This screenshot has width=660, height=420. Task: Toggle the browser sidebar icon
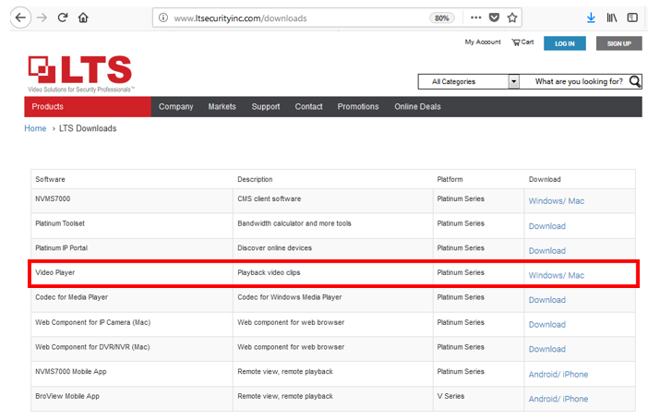(x=633, y=18)
